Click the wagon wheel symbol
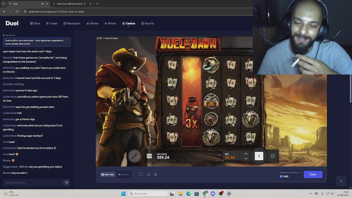 coord(211,119)
